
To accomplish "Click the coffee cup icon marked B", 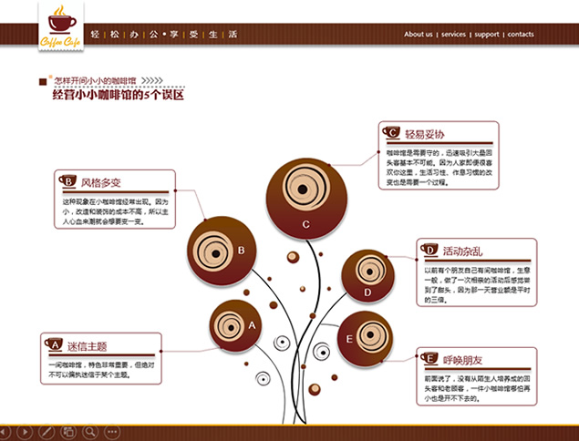I will pyautogui.click(x=67, y=180).
